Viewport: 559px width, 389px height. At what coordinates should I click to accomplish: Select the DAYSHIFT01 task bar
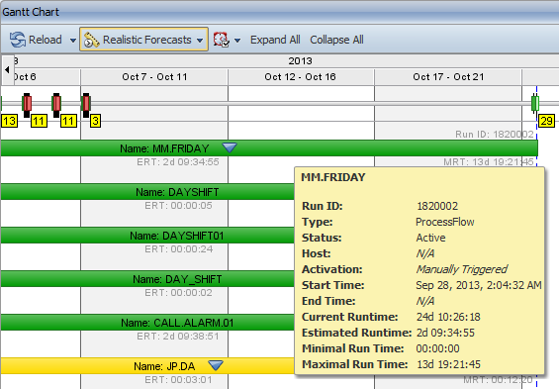pos(147,236)
